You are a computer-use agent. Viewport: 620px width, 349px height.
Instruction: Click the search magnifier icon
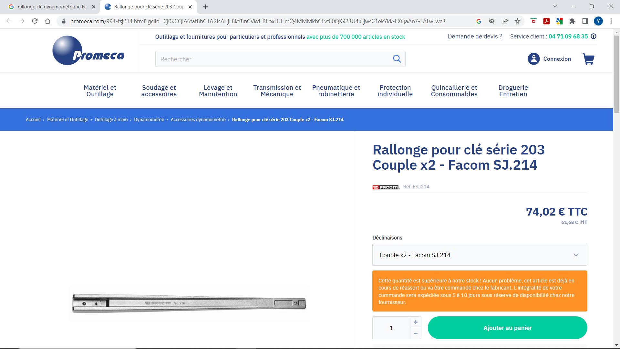(397, 59)
